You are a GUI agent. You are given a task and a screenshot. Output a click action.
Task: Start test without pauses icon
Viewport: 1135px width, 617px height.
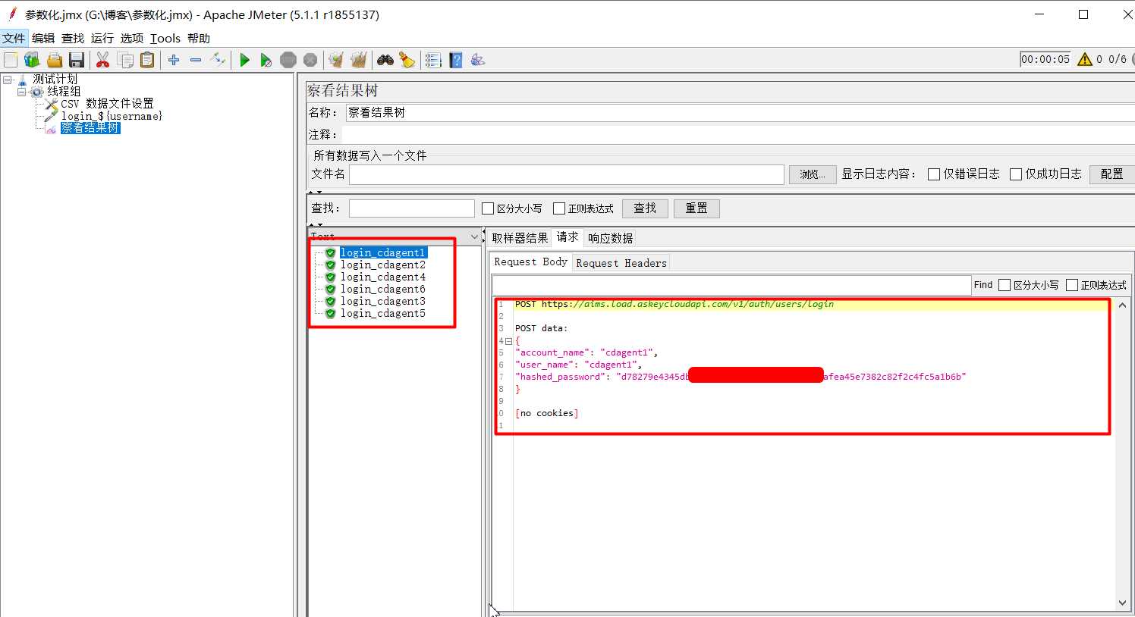(x=266, y=60)
